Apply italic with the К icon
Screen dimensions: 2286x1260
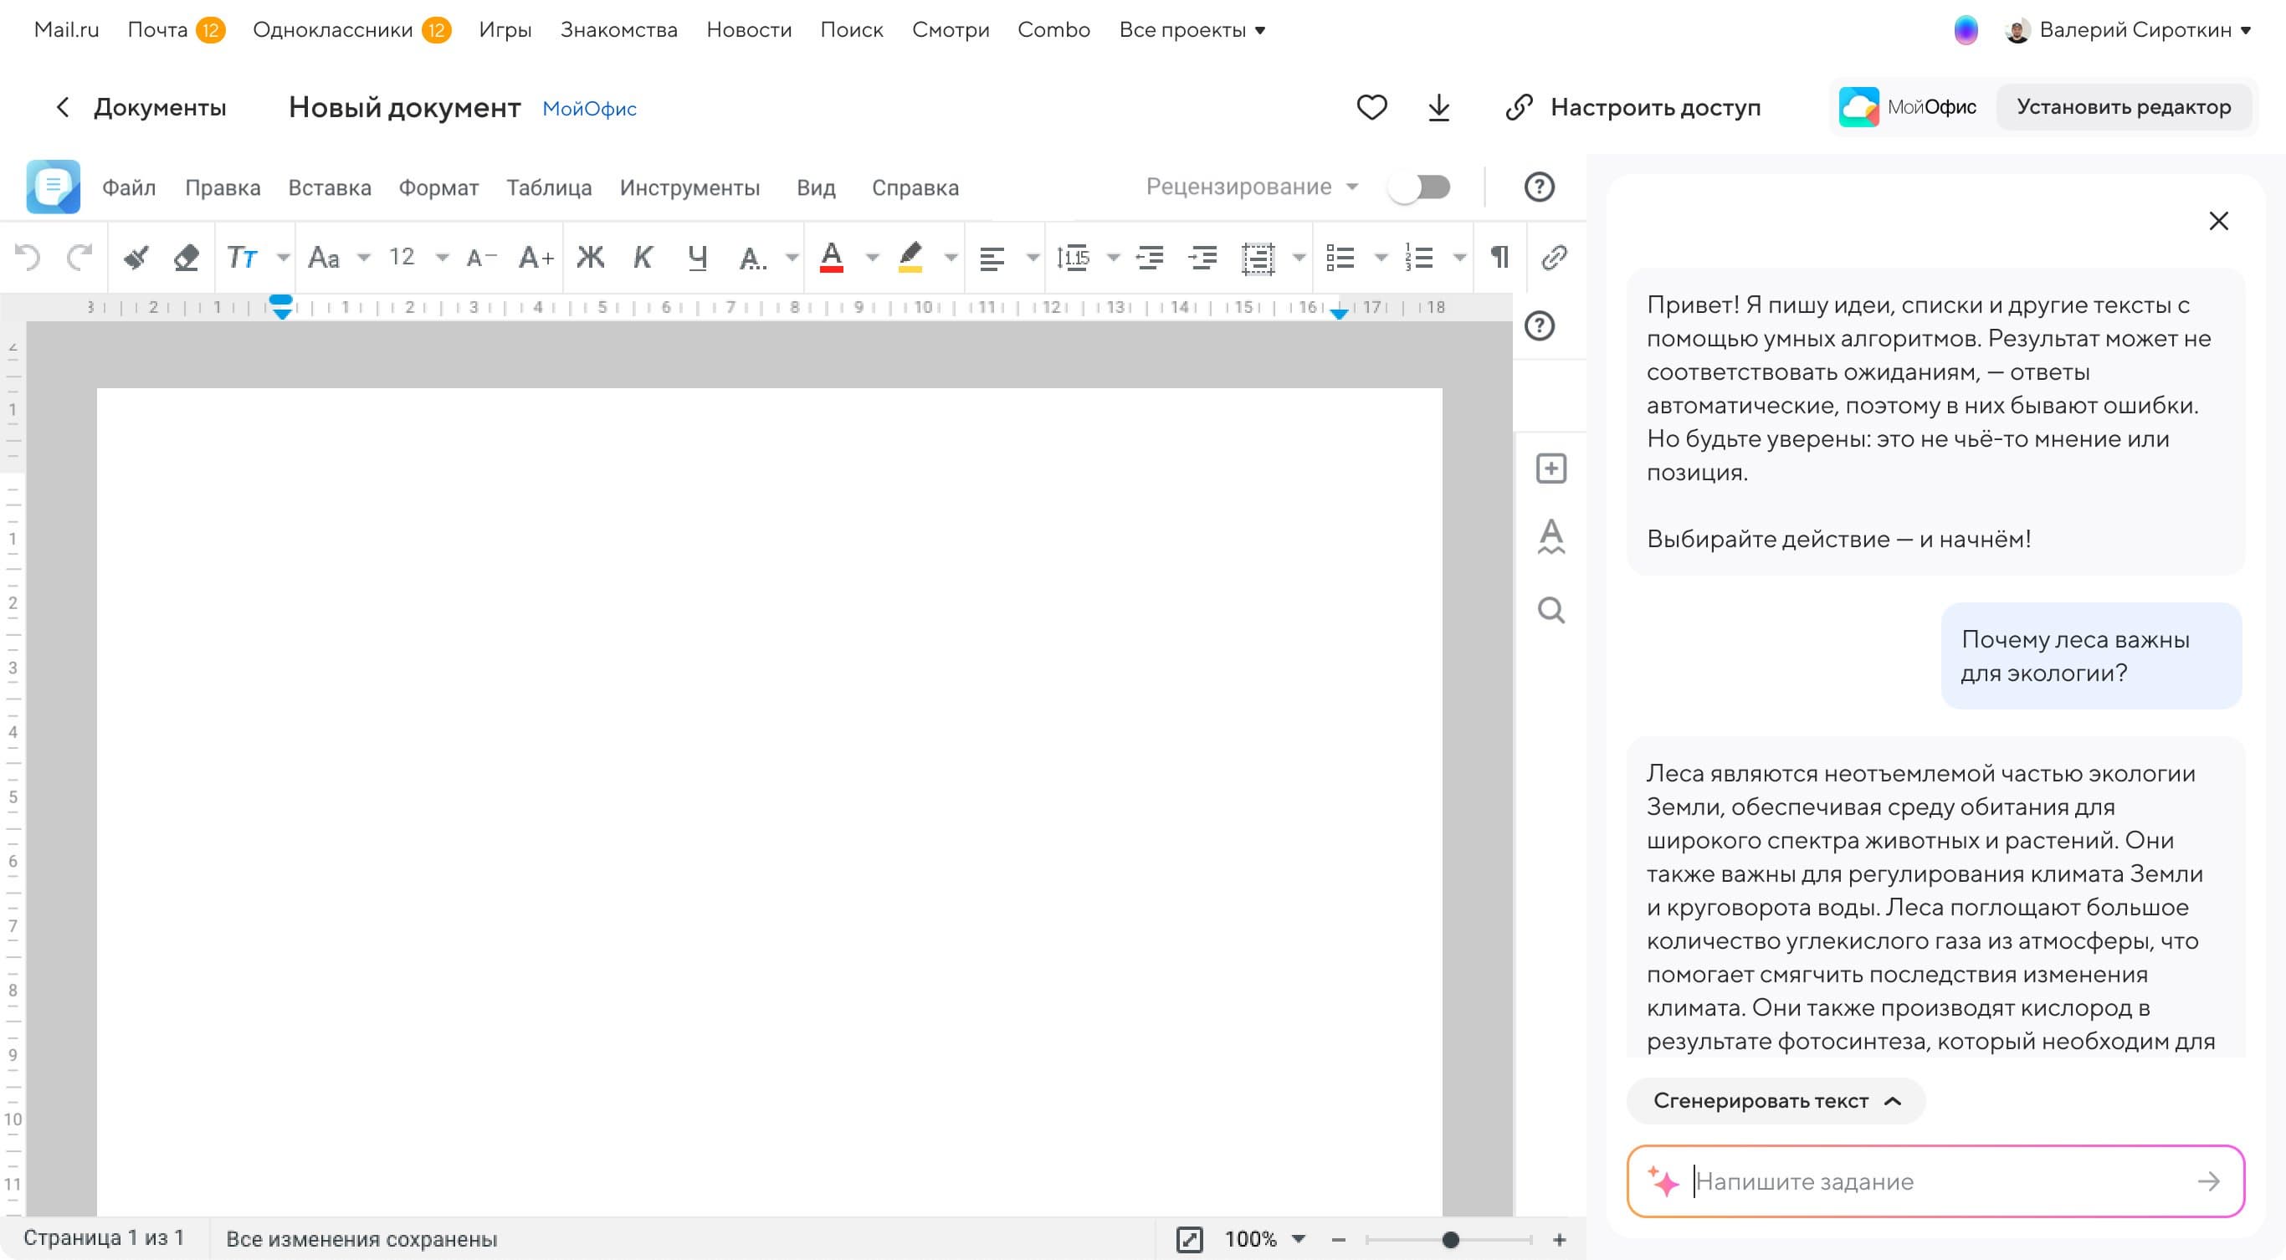(643, 259)
